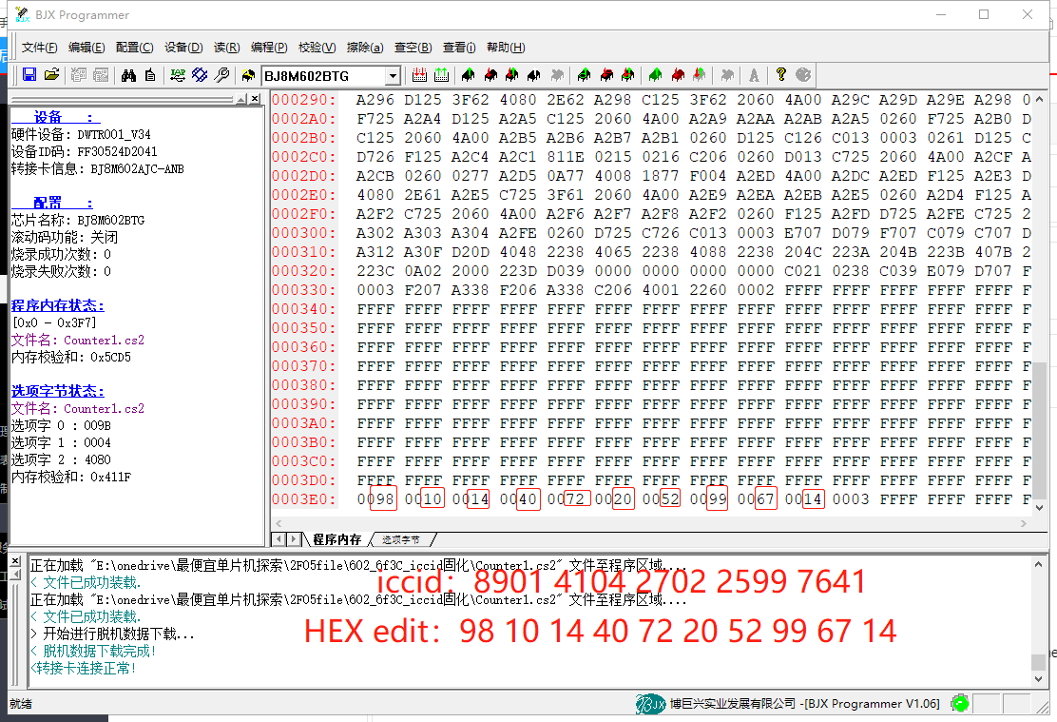Screen dimensions: 1057x722
Task: Click the hex view horizontal scroll-right arrow
Action: (x=1024, y=523)
